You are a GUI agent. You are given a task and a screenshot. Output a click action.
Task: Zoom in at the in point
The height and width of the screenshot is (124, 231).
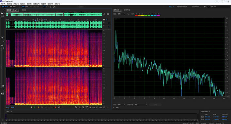[x=94, y=107]
